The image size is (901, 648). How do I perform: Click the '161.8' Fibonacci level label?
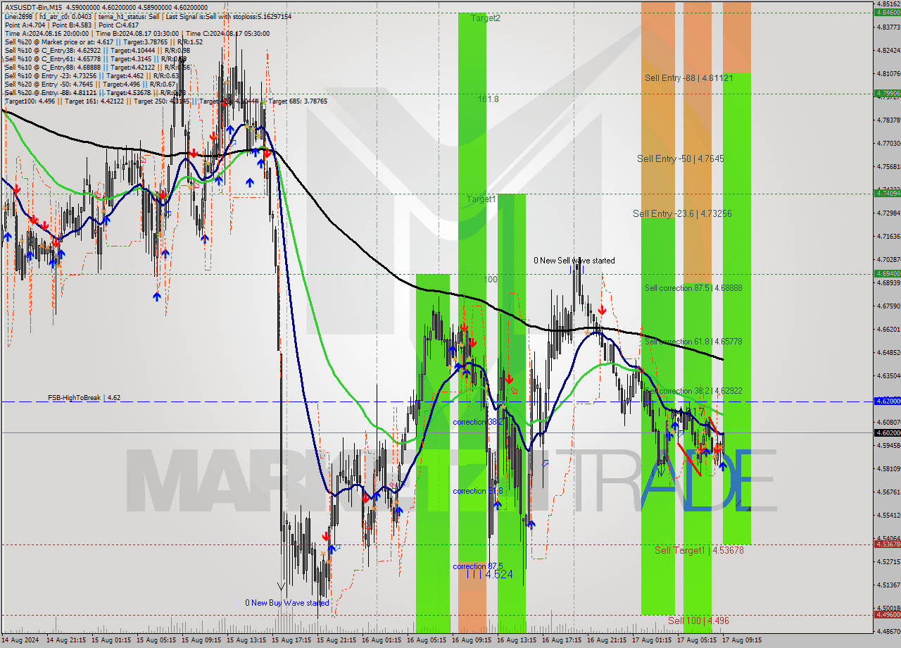488,99
